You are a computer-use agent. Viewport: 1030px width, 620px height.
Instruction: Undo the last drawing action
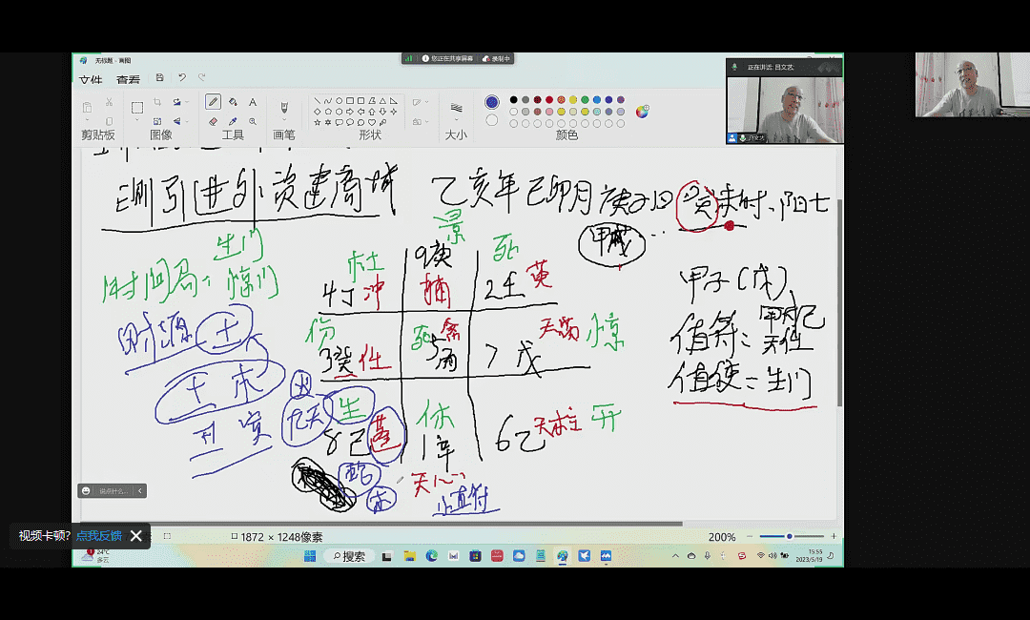181,77
